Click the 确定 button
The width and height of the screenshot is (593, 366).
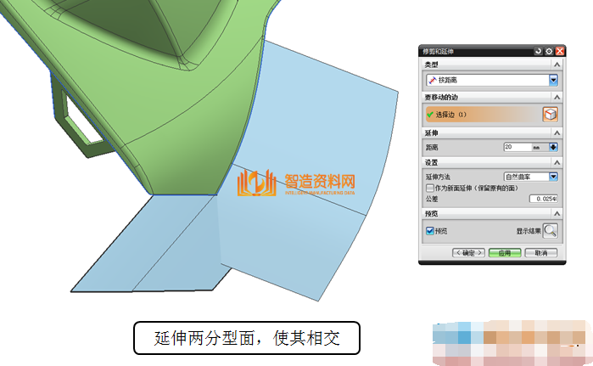(x=468, y=253)
